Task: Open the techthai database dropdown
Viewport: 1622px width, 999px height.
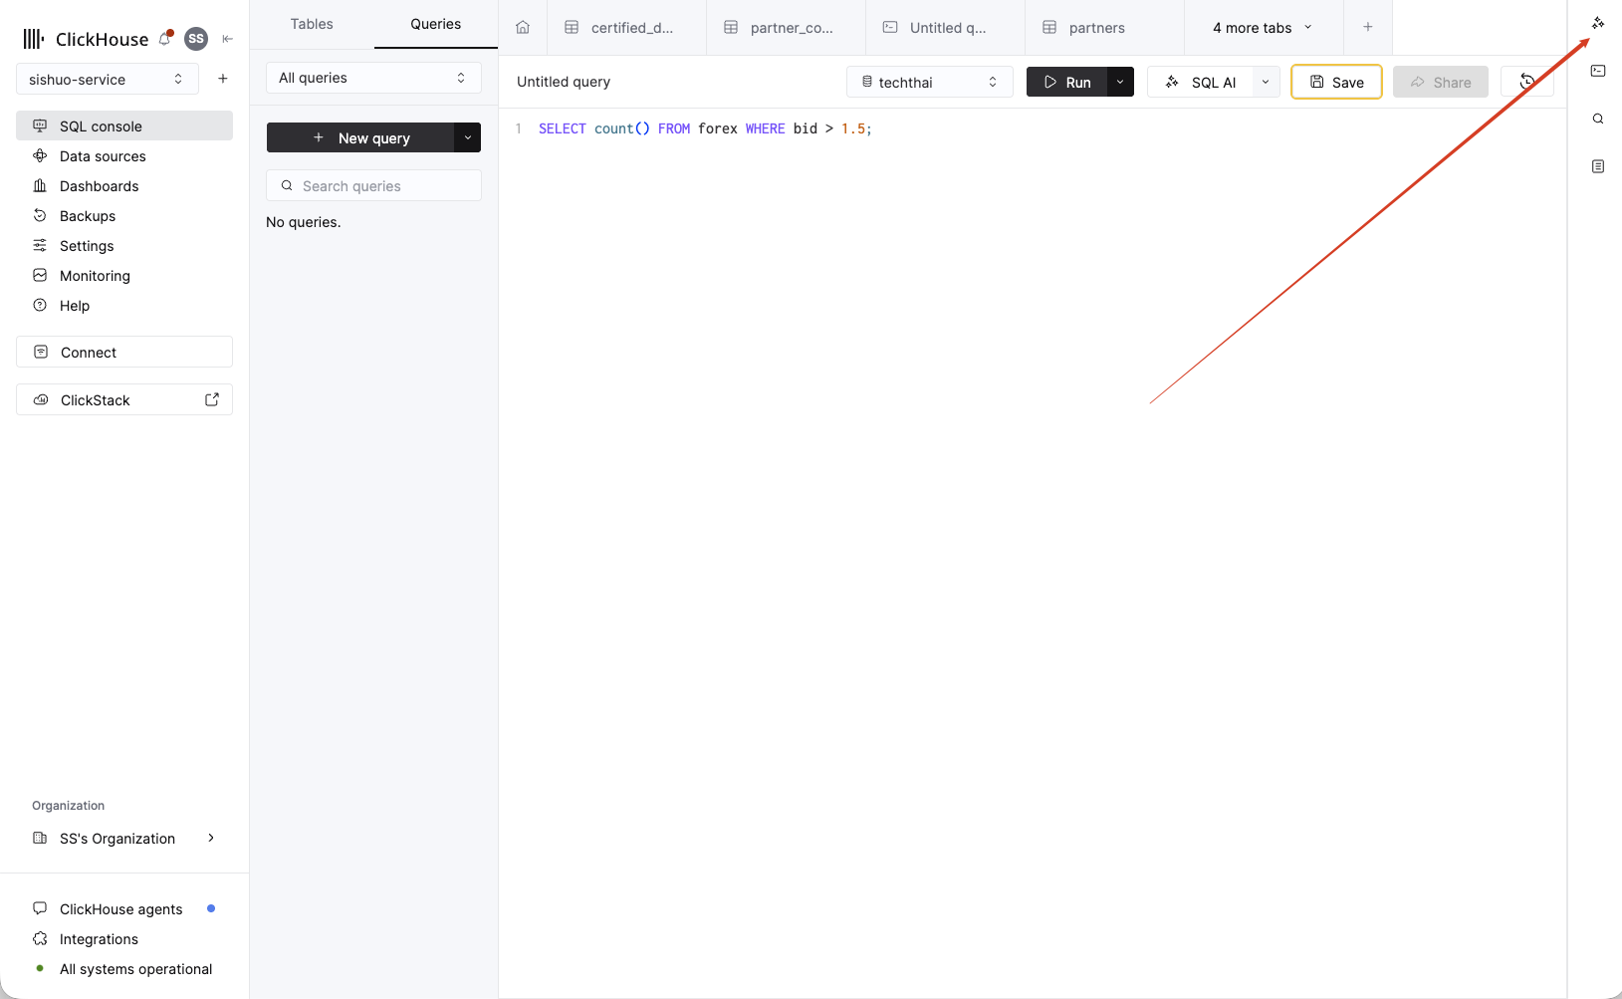Action: (x=930, y=82)
